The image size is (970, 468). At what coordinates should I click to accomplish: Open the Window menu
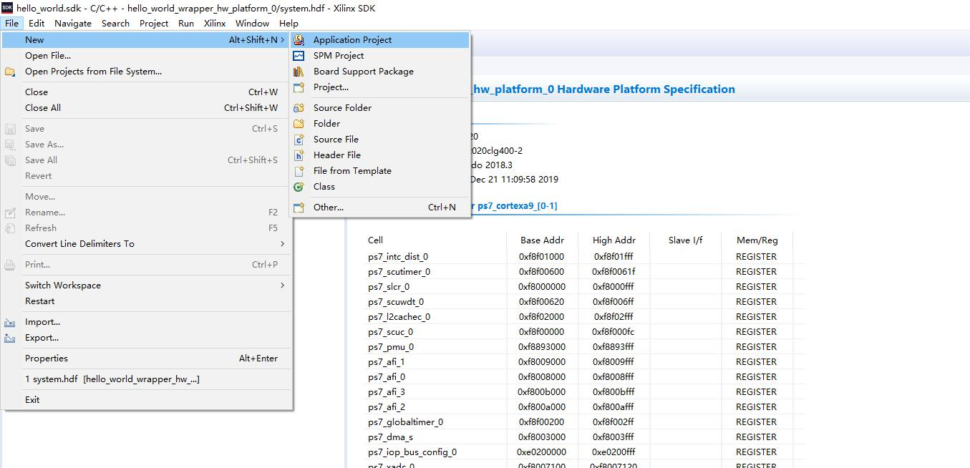[252, 23]
